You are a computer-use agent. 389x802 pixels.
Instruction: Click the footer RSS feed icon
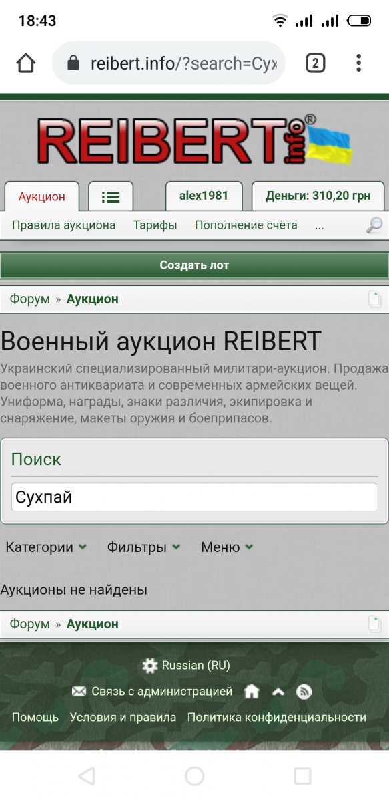click(x=304, y=692)
